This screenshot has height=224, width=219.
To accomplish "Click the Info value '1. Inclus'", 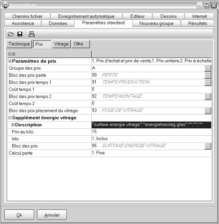I will point(151,139).
